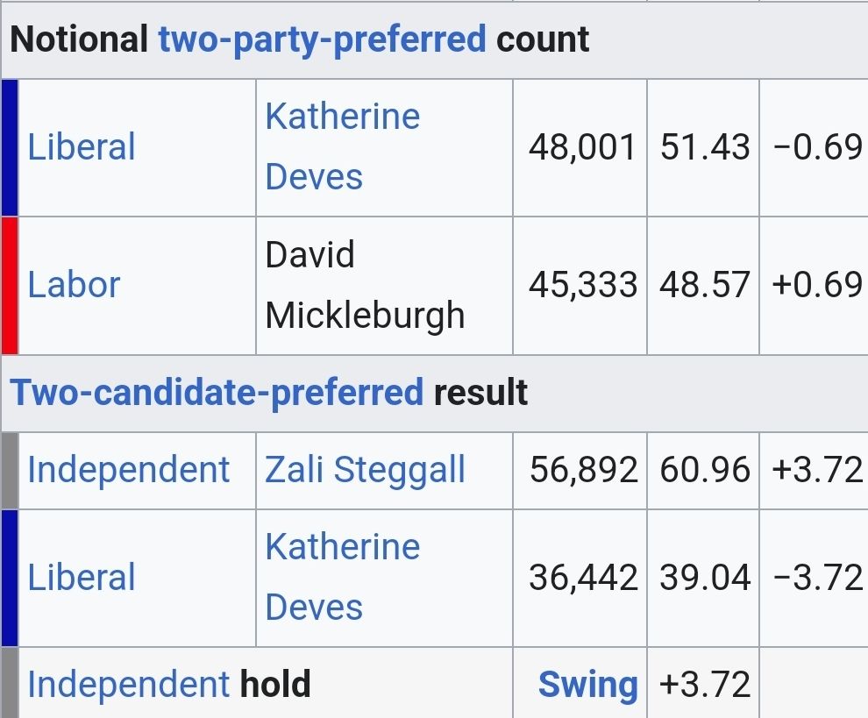This screenshot has width=868, height=718.
Task: Open Liberal party link in notional count
Action: (82, 147)
